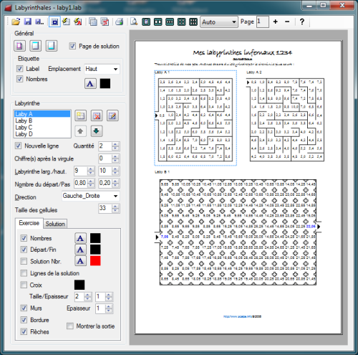358x355 pixels.
Task: Click the black Croix color swatch
Action: point(79,285)
